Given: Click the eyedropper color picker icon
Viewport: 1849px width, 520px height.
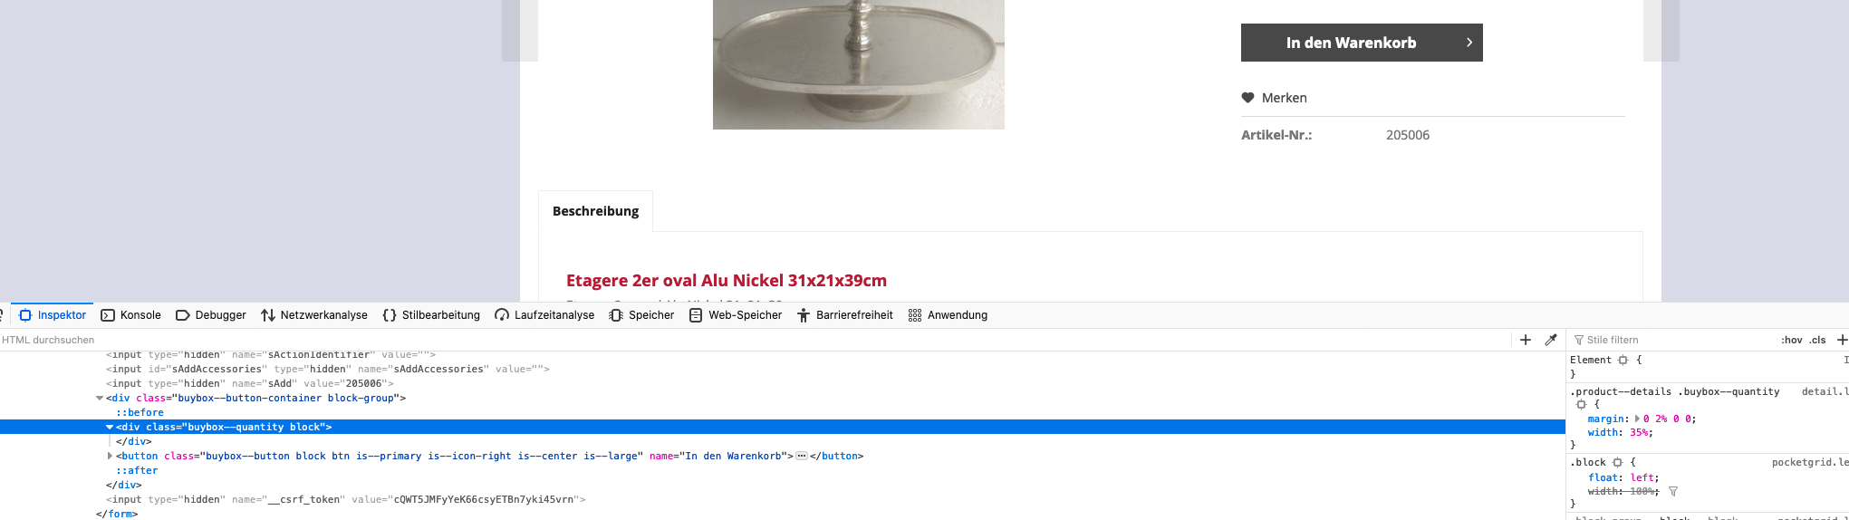Looking at the screenshot, I should click(1551, 340).
